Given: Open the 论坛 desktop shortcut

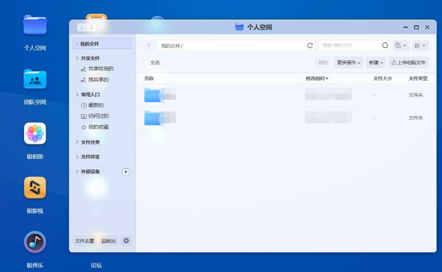Looking at the screenshot, I should click(x=96, y=265).
